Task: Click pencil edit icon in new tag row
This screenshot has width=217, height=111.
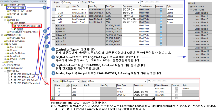Action: (x=53, y=98)
